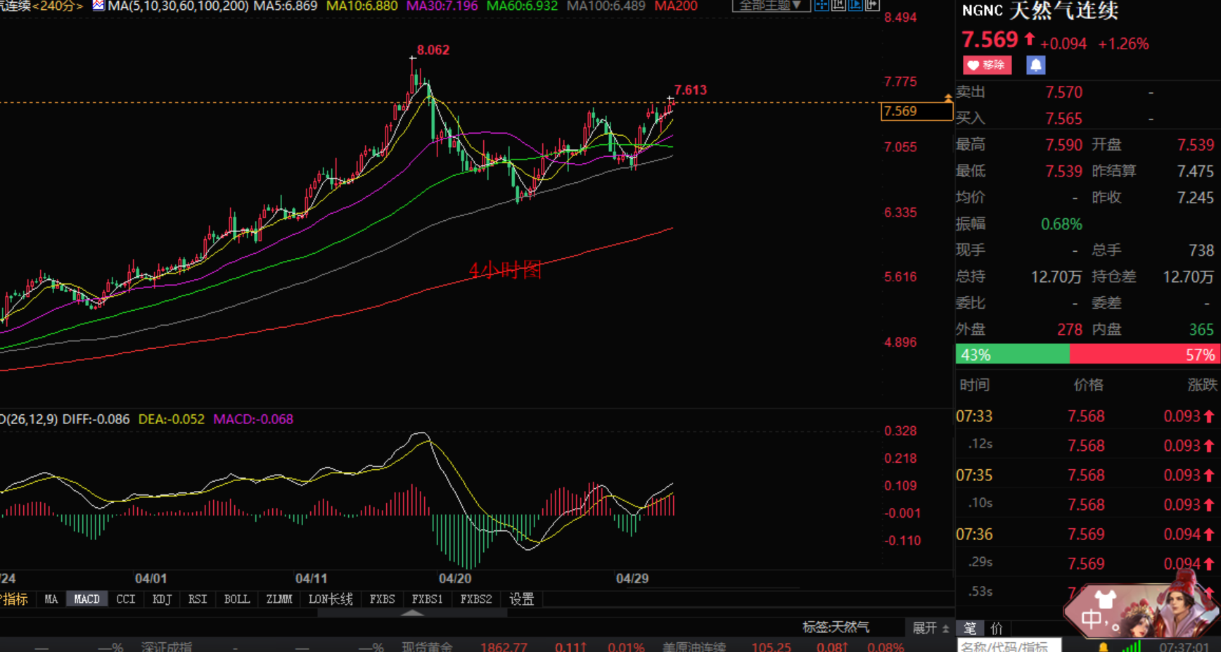Click the 名称/代码/指标 search input field
The image size is (1221, 652).
point(1007,646)
